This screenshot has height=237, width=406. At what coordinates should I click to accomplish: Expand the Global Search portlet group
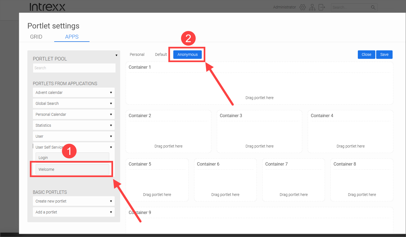(111, 103)
